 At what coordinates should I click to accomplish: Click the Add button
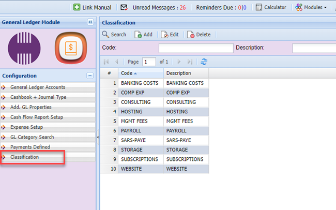[144, 35]
